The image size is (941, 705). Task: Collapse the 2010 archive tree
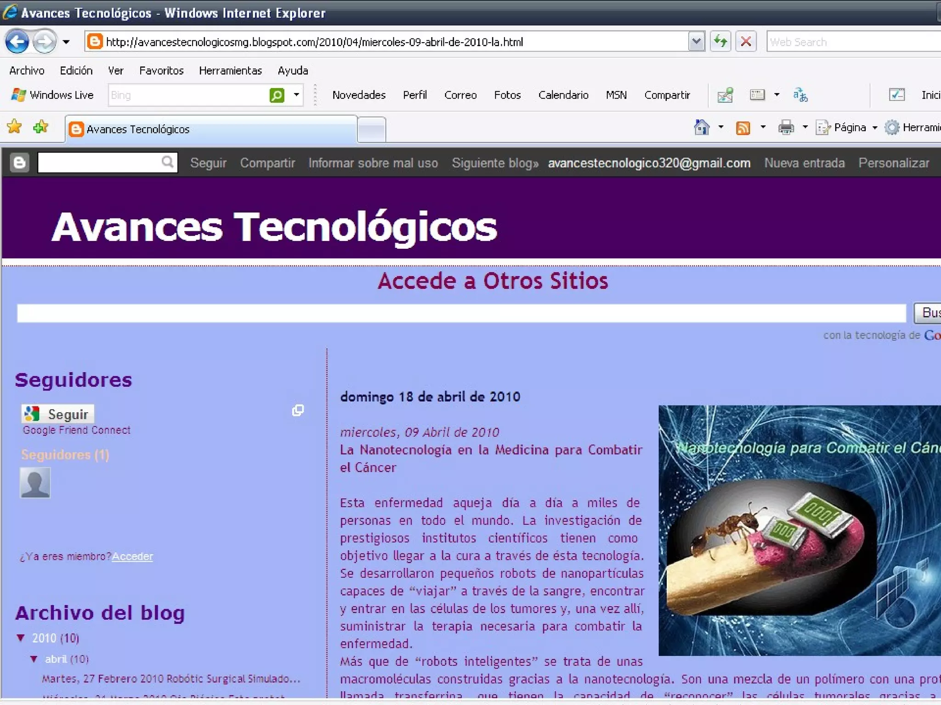pyautogui.click(x=21, y=638)
